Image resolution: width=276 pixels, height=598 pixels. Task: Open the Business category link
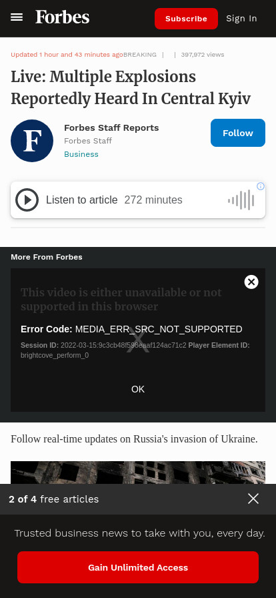click(x=81, y=154)
